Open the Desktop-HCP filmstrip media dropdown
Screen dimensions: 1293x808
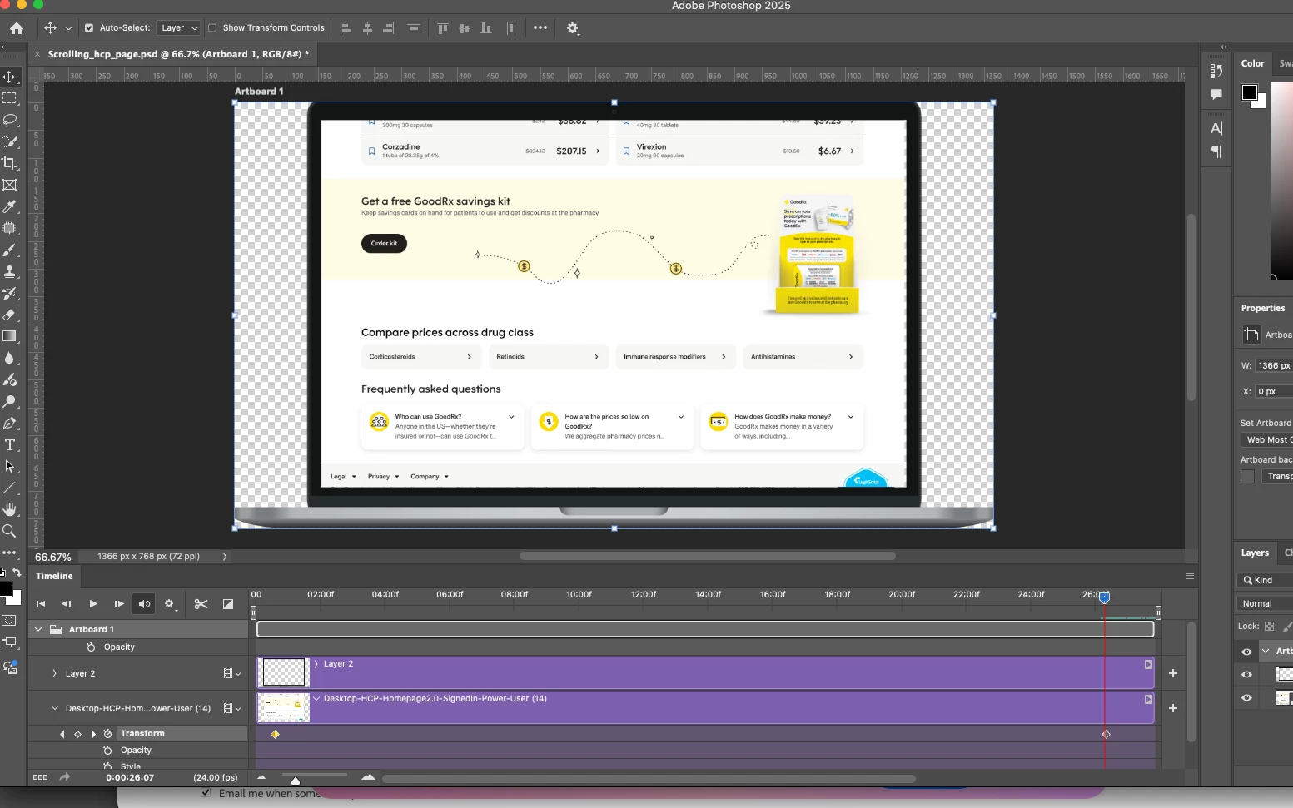click(231, 709)
